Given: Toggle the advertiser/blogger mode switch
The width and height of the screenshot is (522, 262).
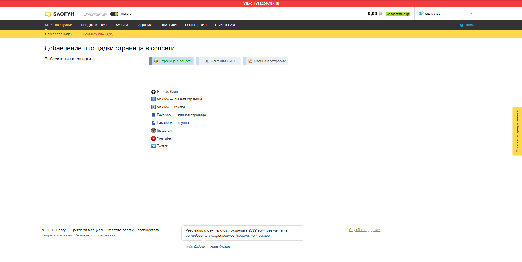Looking at the screenshot, I should (114, 14).
